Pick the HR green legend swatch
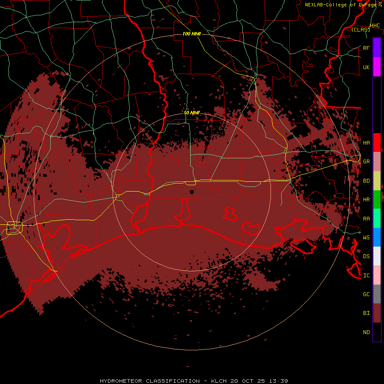This screenshot has width=384, height=384. tap(377, 200)
